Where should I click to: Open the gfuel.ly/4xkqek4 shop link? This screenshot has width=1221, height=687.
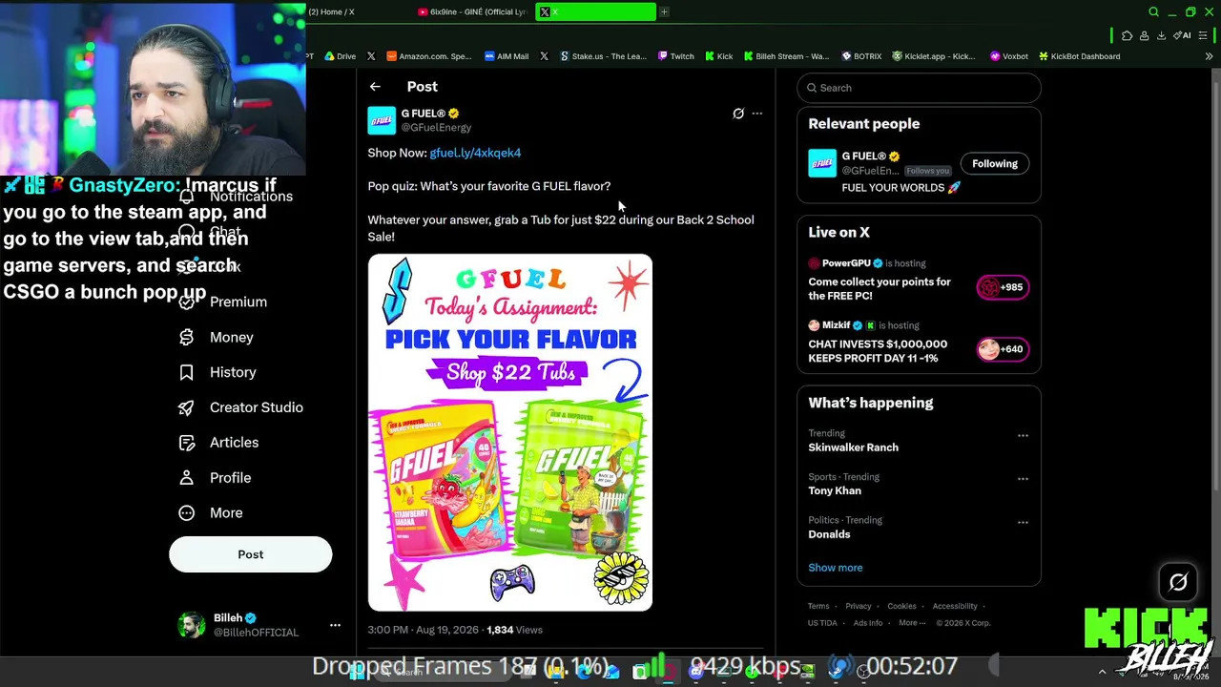(475, 153)
